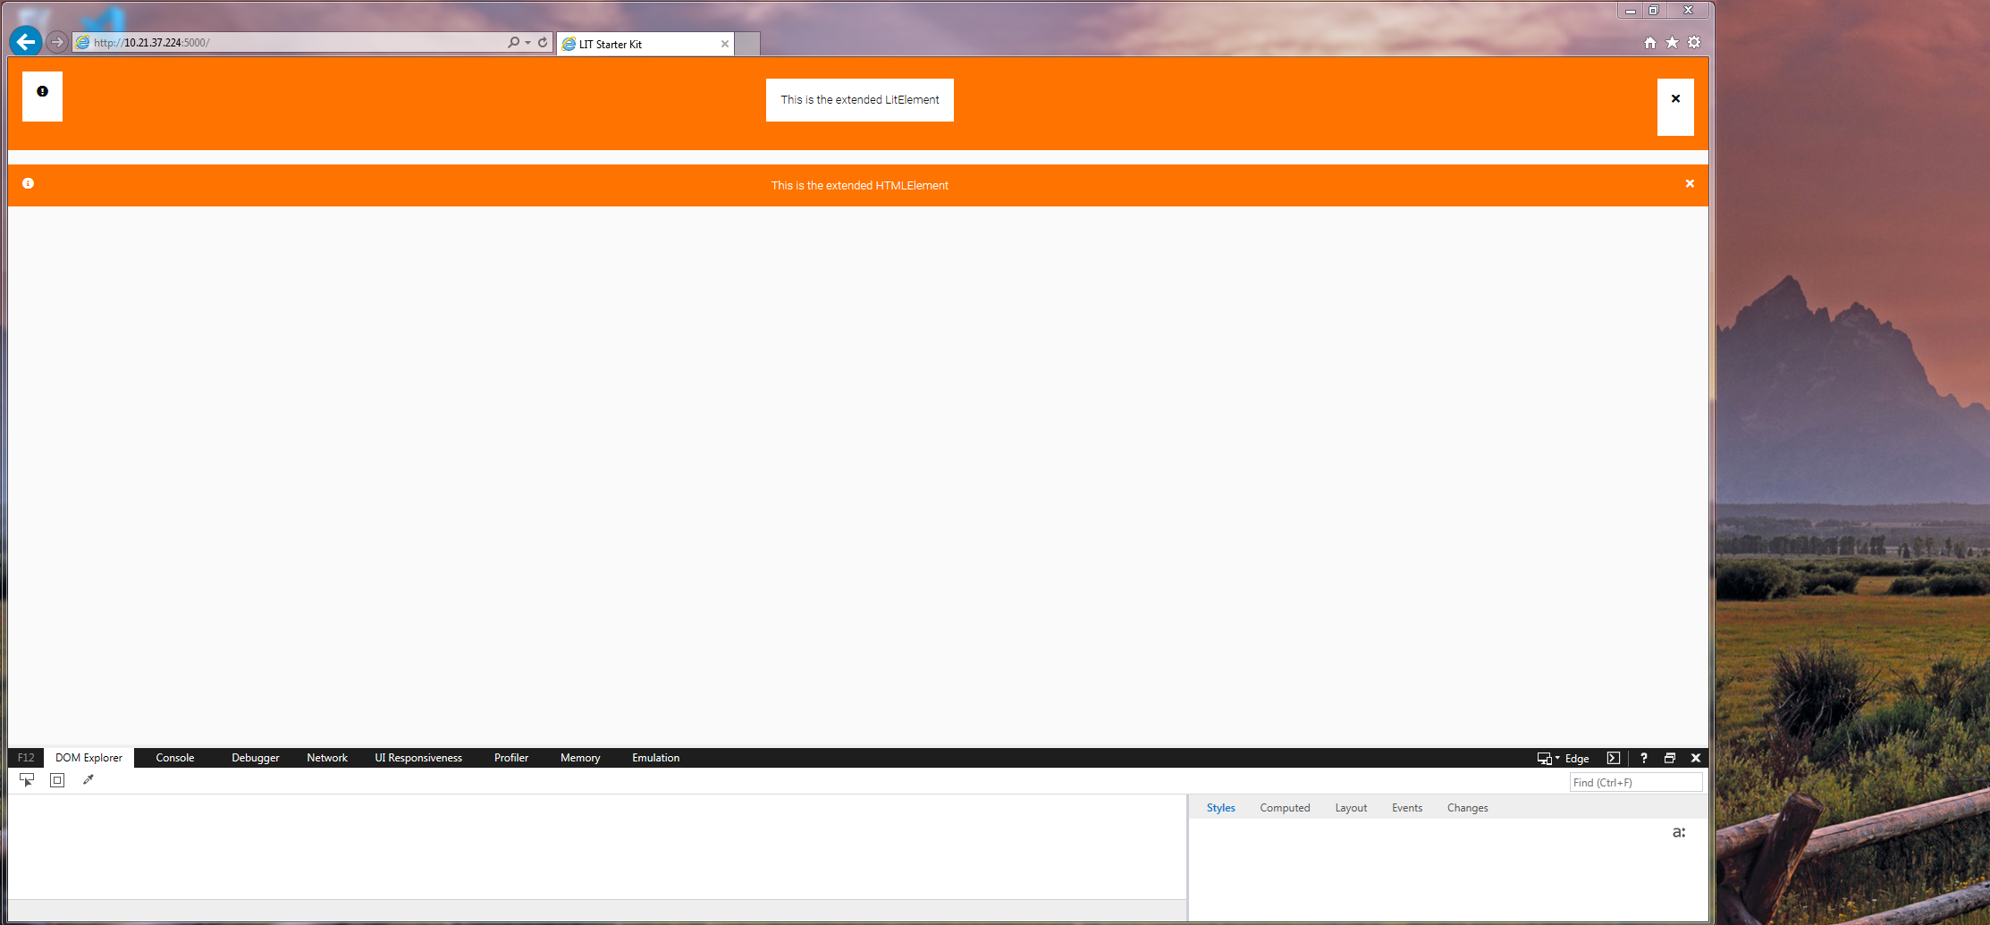1990x925 pixels.
Task: Click the Find (Ctrl+F) search field
Action: click(x=1636, y=782)
